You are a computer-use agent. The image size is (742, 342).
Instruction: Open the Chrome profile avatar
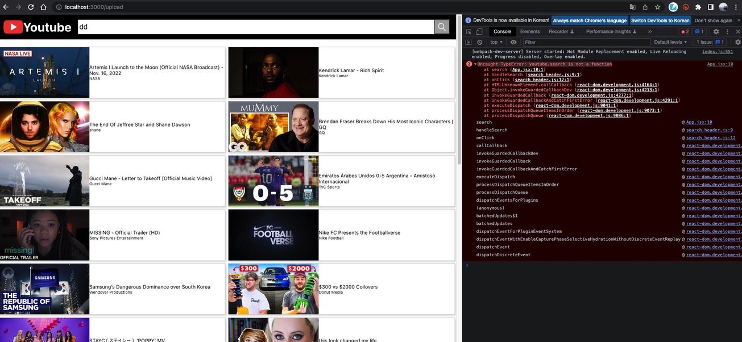point(723,7)
